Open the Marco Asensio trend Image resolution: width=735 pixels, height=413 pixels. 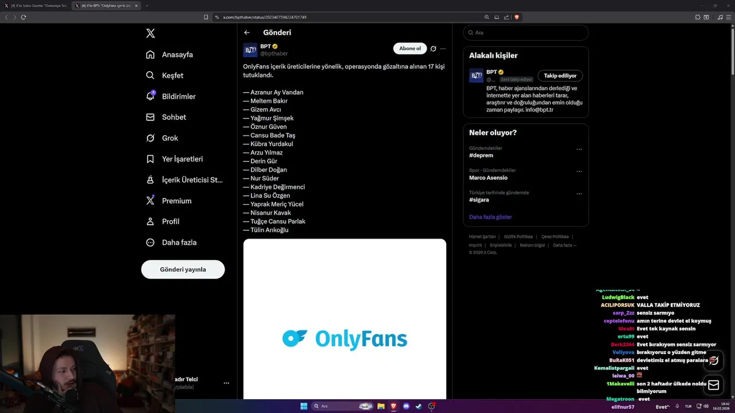[488, 178]
